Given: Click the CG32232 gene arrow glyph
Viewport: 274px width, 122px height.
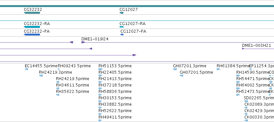Looking at the screenshot, I should (x=32, y=13).
